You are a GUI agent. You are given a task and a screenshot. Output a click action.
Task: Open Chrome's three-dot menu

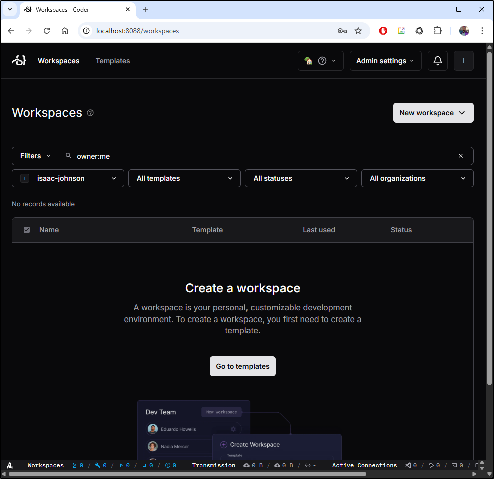(482, 31)
